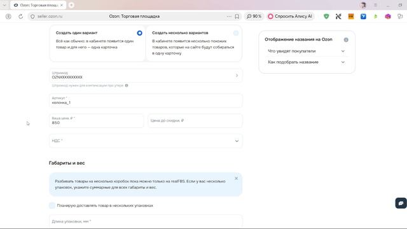Click "Спросить Алису AI" button

(x=290, y=17)
